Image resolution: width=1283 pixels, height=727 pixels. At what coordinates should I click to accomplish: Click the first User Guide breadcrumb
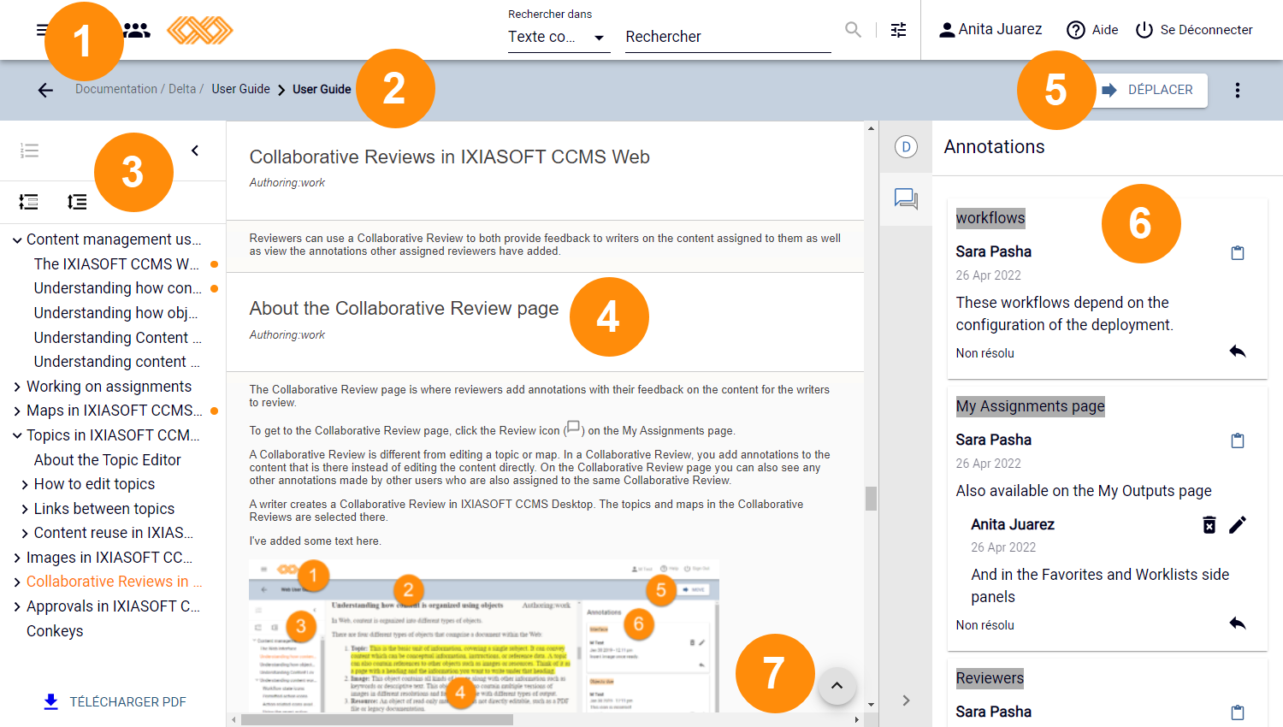click(240, 89)
